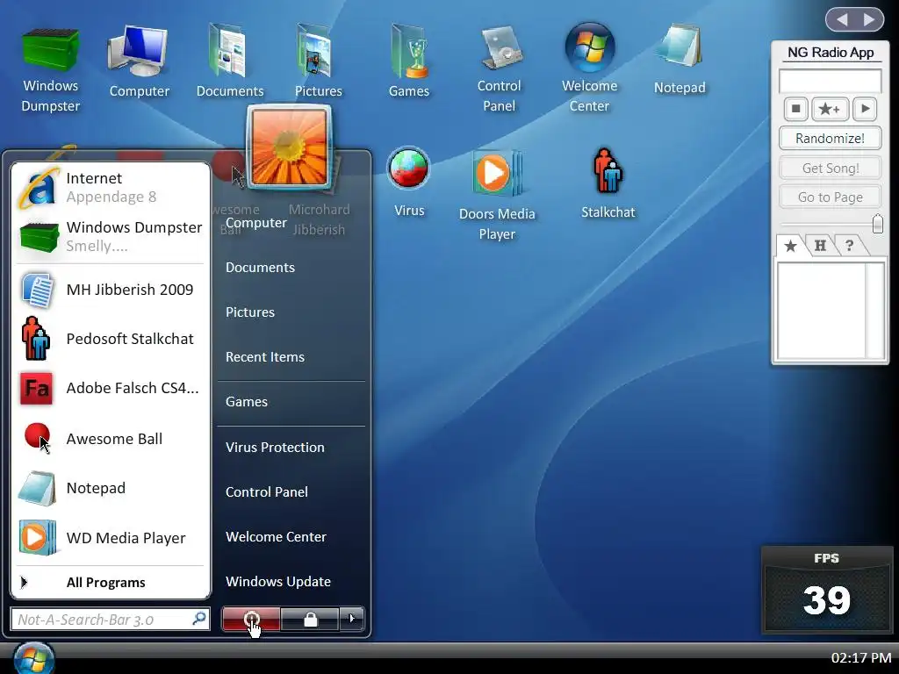The width and height of the screenshot is (899, 674).
Task: Click the FPS counter gadget
Action: click(x=826, y=590)
